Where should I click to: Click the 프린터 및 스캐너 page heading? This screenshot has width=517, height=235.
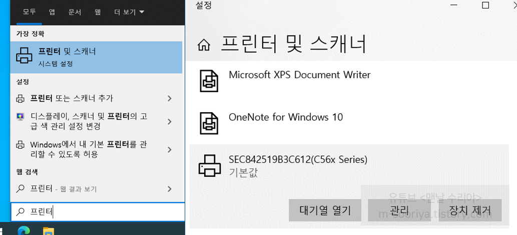(293, 44)
